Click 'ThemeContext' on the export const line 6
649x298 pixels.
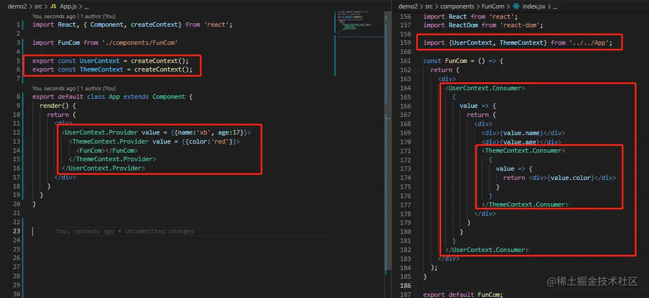[x=102, y=69]
